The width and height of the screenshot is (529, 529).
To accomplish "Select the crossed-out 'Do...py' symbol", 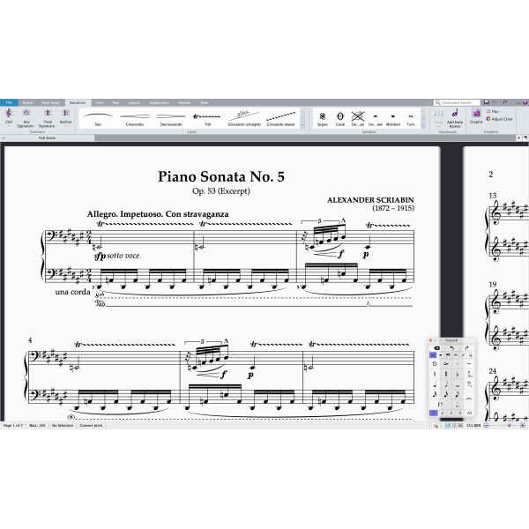I will tap(358, 119).
